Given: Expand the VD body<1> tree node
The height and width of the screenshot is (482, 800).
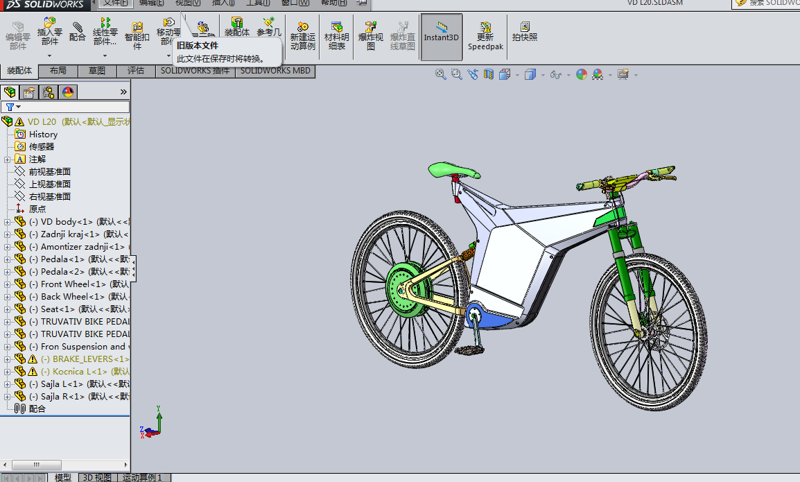Looking at the screenshot, I should (8, 222).
